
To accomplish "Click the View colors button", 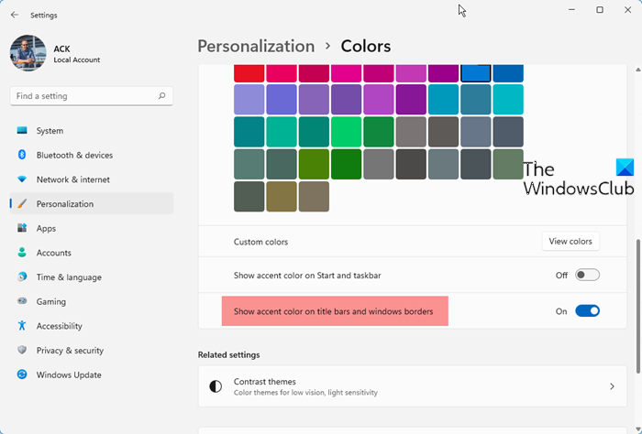I will [x=570, y=242].
